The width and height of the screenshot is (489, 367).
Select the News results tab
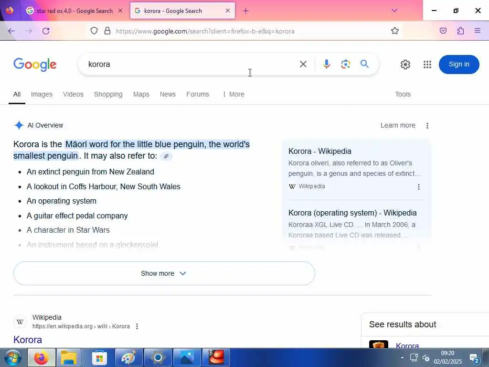point(168,94)
